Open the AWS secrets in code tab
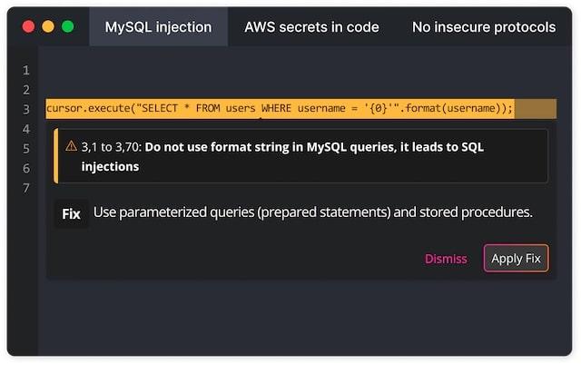This screenshot has width=581, height=365. pyautogui.click(x=311, y=27)
